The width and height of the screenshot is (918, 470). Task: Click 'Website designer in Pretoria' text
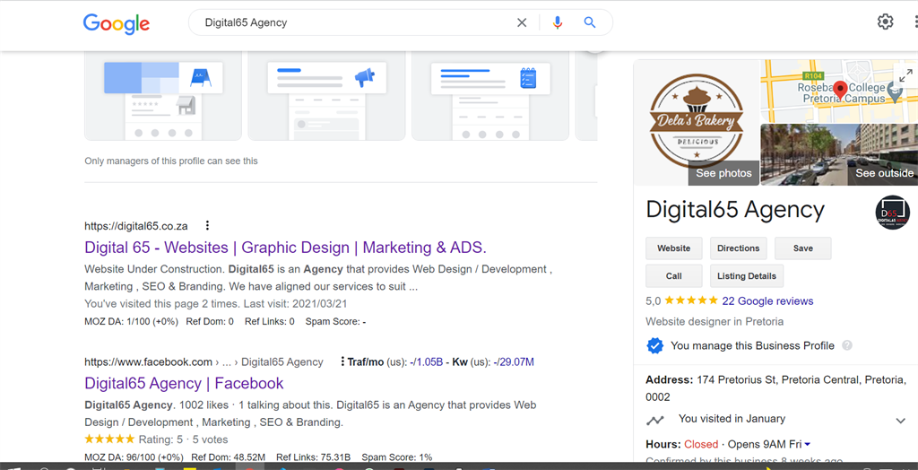coord(714,322)
